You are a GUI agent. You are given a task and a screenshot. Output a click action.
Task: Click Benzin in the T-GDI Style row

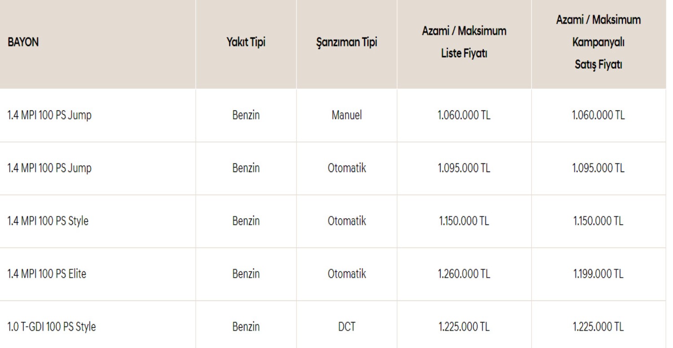coord(246,327)
